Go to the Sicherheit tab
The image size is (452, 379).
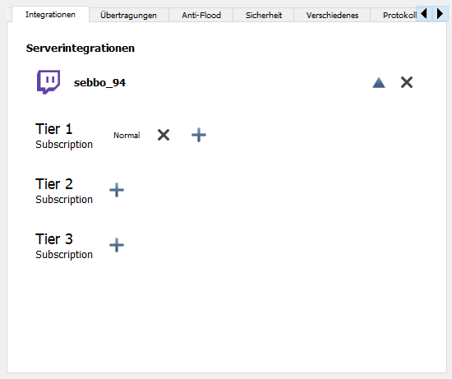(x=264, y=16)
